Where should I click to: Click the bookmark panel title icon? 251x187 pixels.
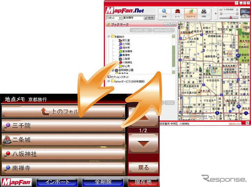point(108,24)
